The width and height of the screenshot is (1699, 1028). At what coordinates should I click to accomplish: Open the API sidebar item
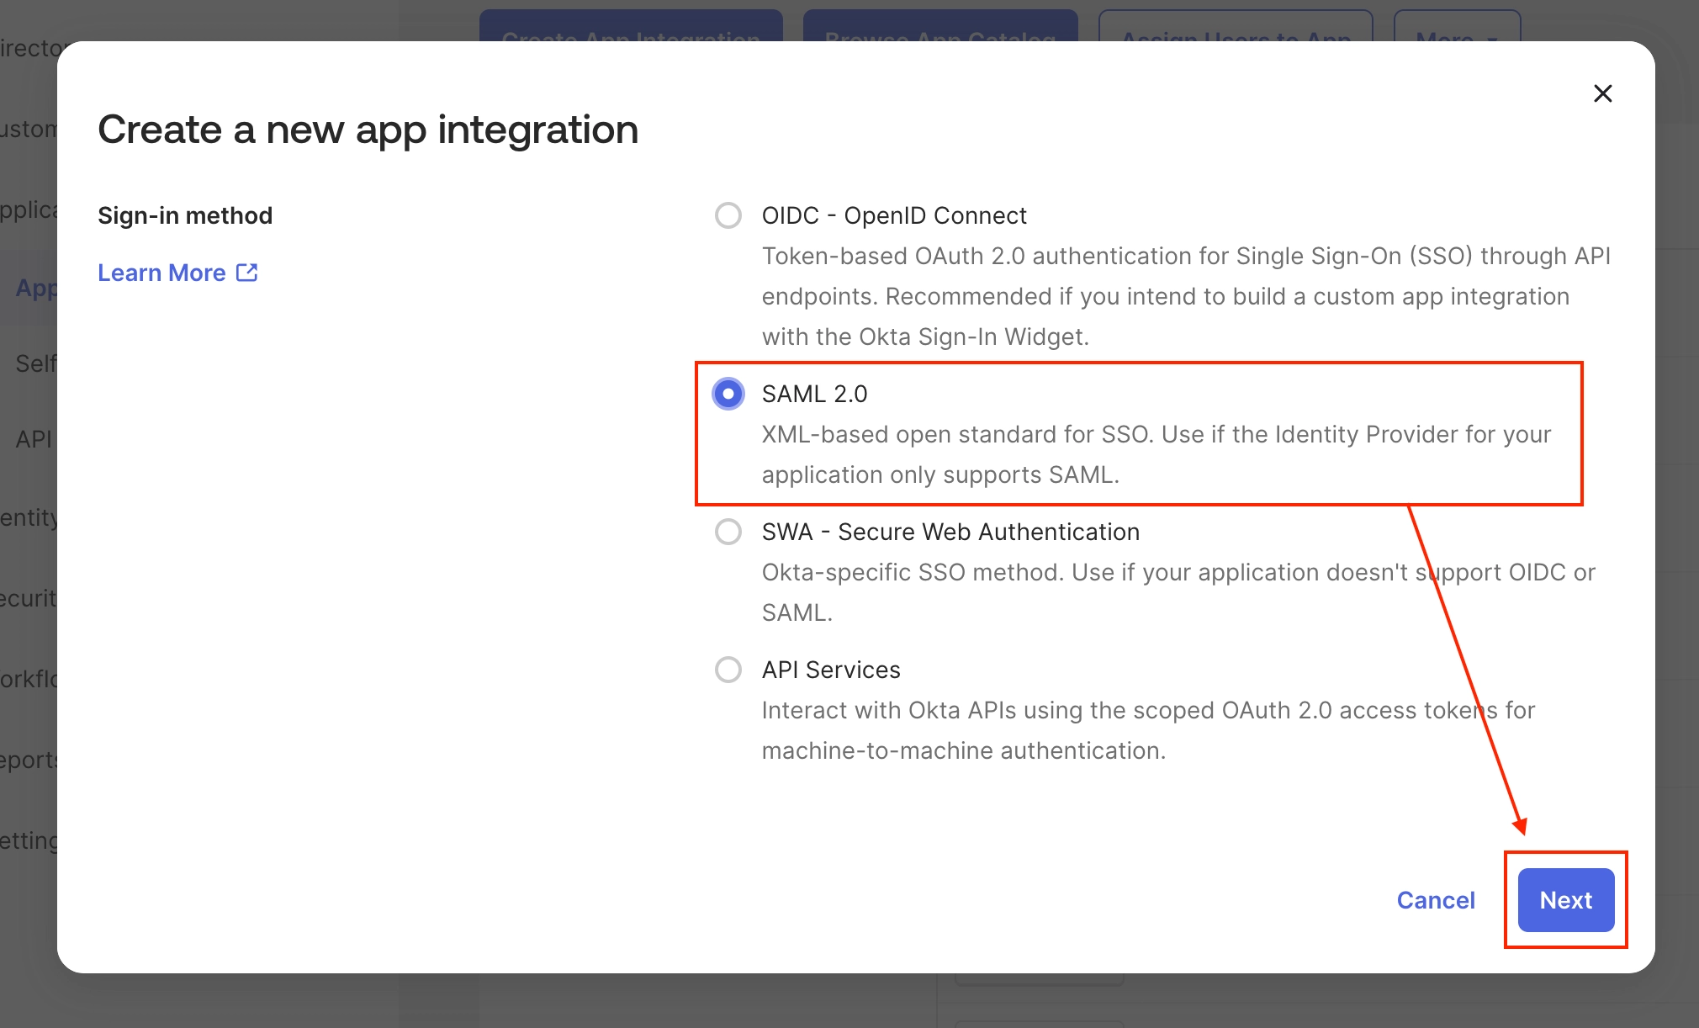tap(34, 439)
